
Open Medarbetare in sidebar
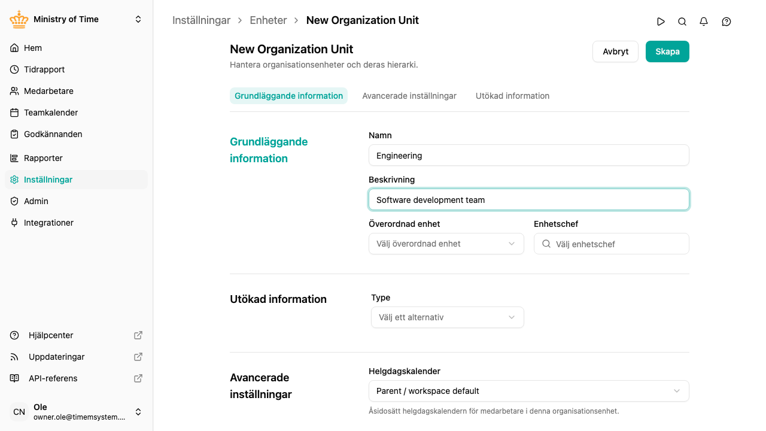coord(77,91)
